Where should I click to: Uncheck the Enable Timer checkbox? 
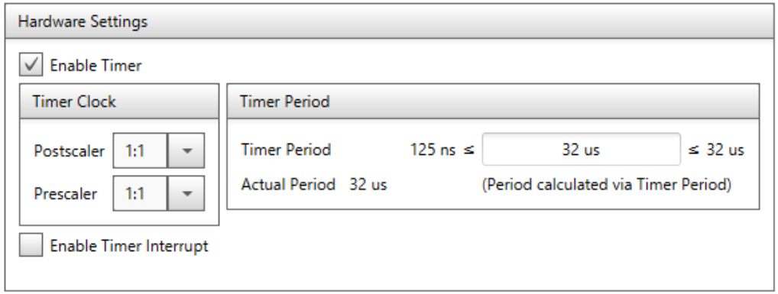(31, 65)
